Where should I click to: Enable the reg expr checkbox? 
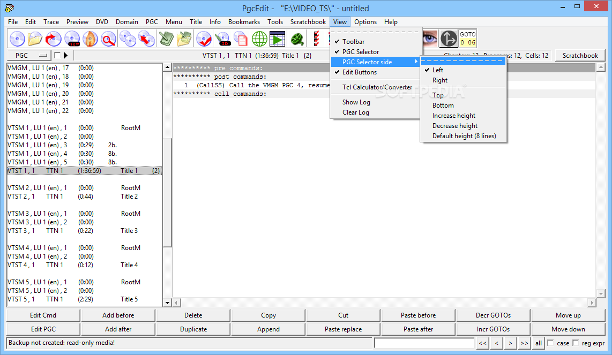pos(576,343)
